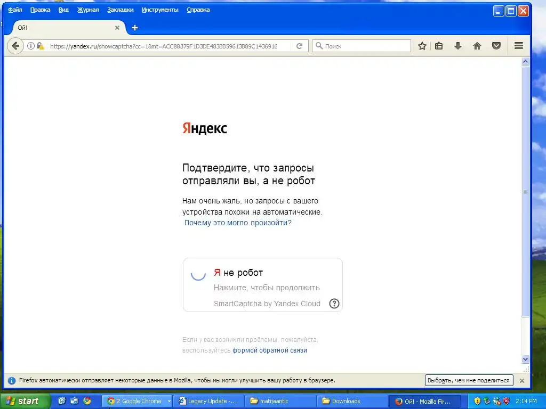The image size is (546, 409).
Task: Go to the home page icon
Action: pyautogui.click(x=477, y=46)
